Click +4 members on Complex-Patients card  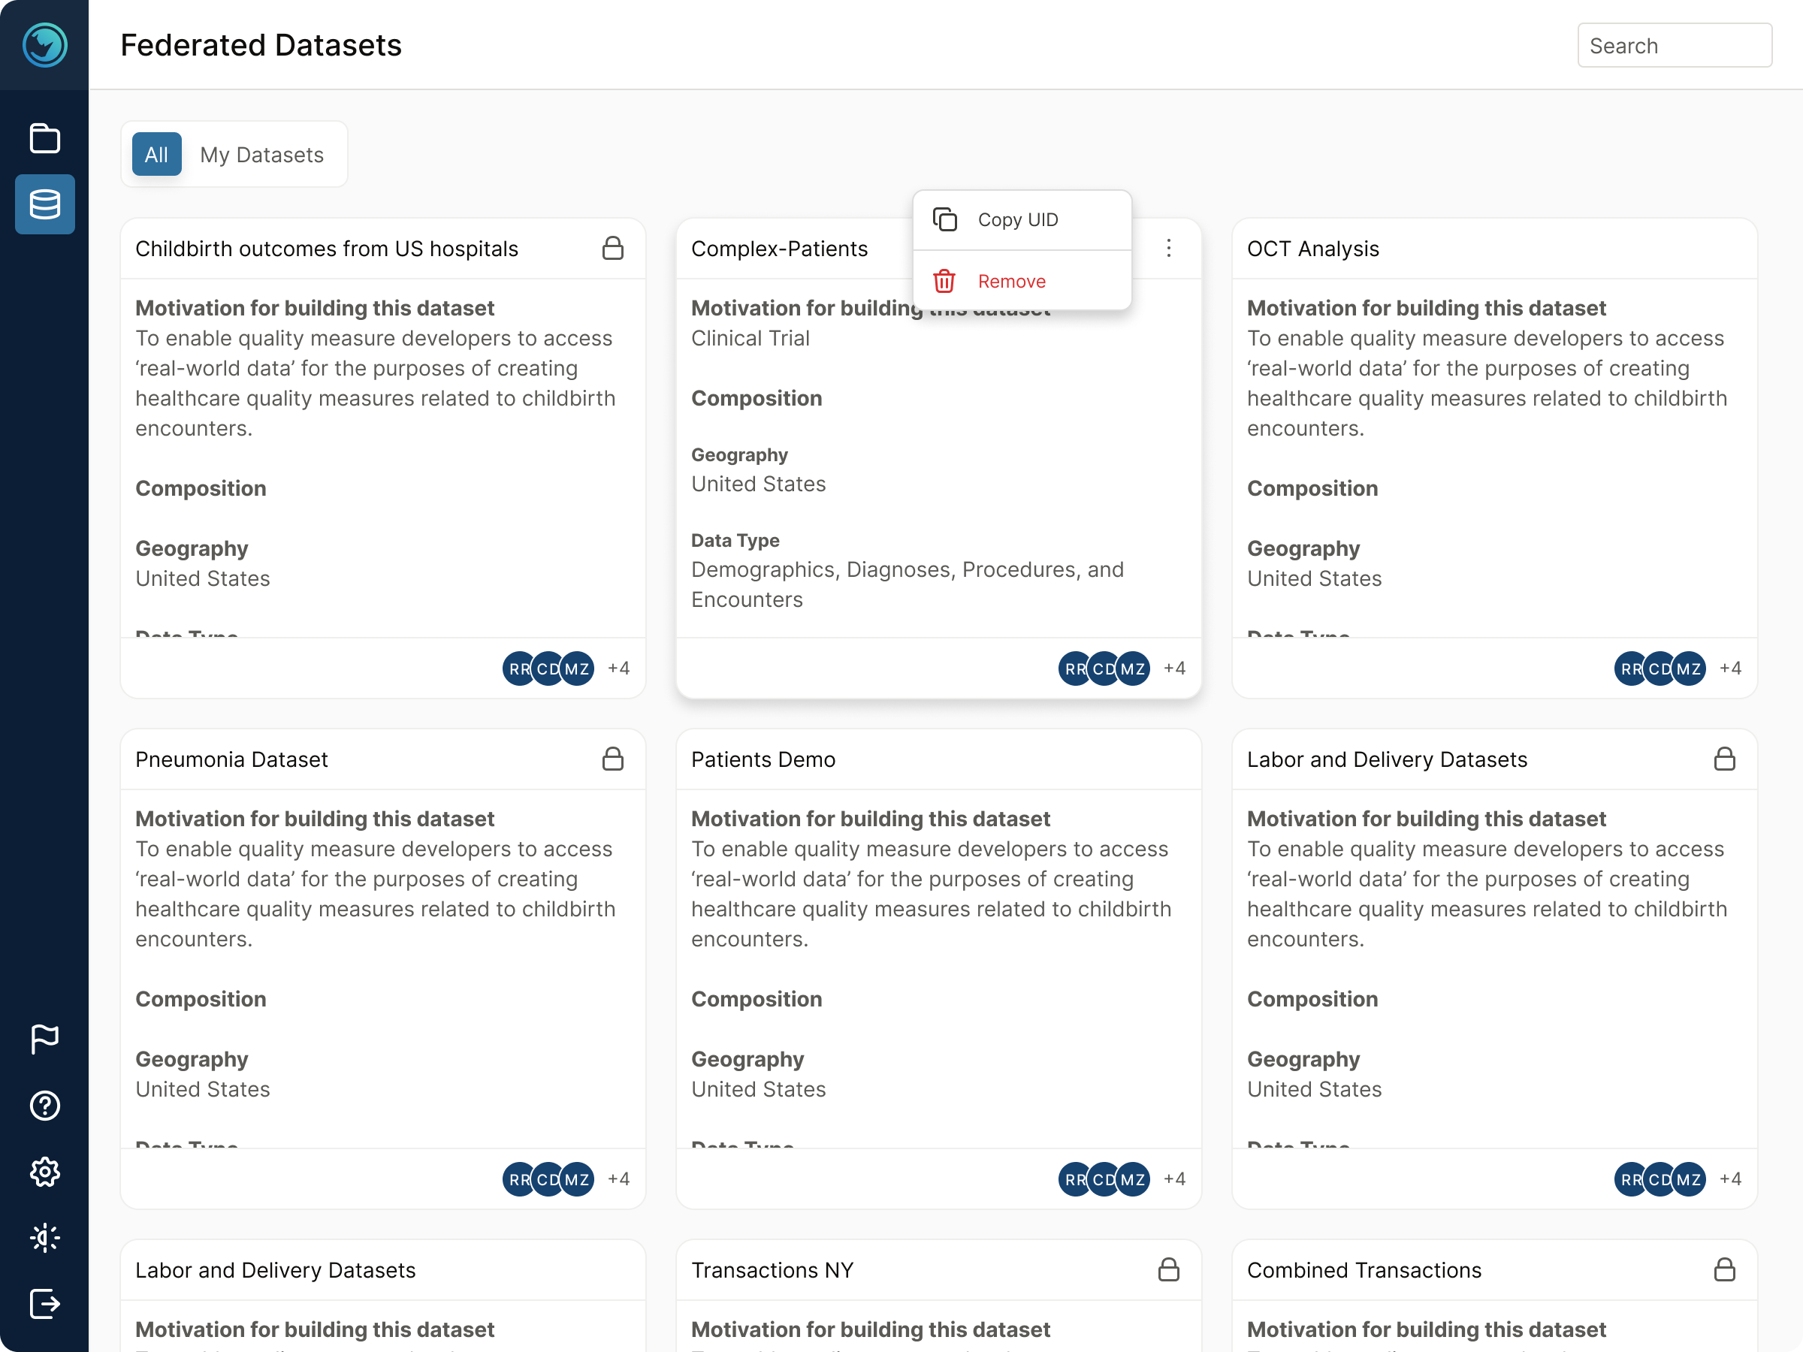1174,668
